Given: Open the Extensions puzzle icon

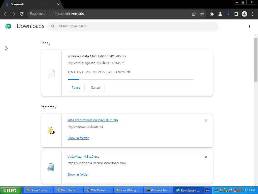Looking at the screenshot, I should [x=212, y=14].
